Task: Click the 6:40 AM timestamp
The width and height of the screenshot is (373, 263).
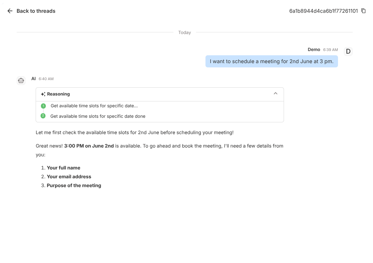Action: (x=46, y=79)
